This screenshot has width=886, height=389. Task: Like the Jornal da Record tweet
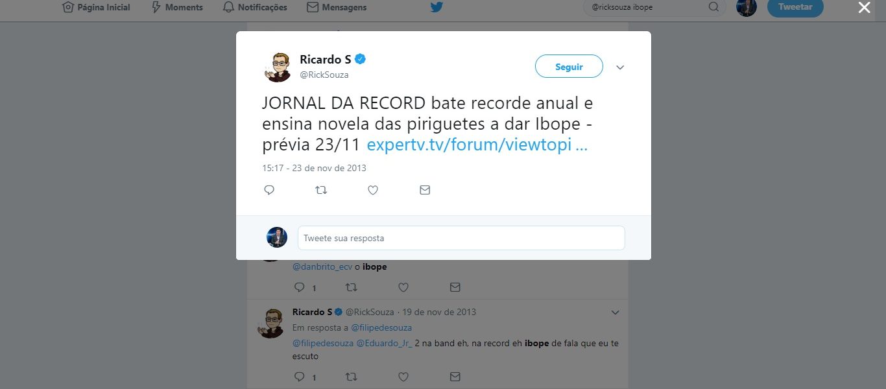pyautogui.click(x=373, y=190)
